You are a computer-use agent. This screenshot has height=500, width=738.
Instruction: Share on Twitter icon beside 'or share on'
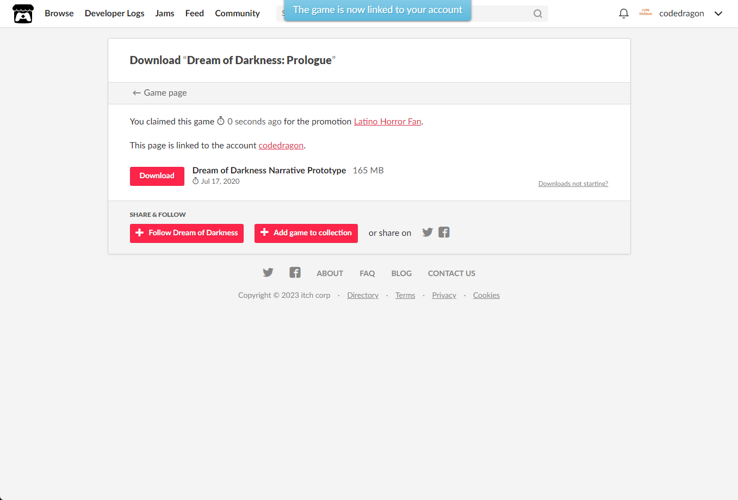pyautogui.click(x=427, y=233)
